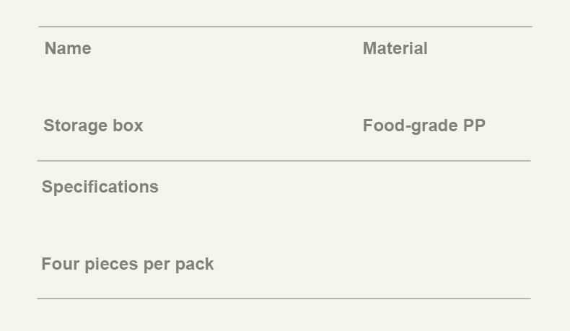This screenshot has width=570, height=331.
Task: Select the Four pieces per pack text
Action: coord(127,264)
